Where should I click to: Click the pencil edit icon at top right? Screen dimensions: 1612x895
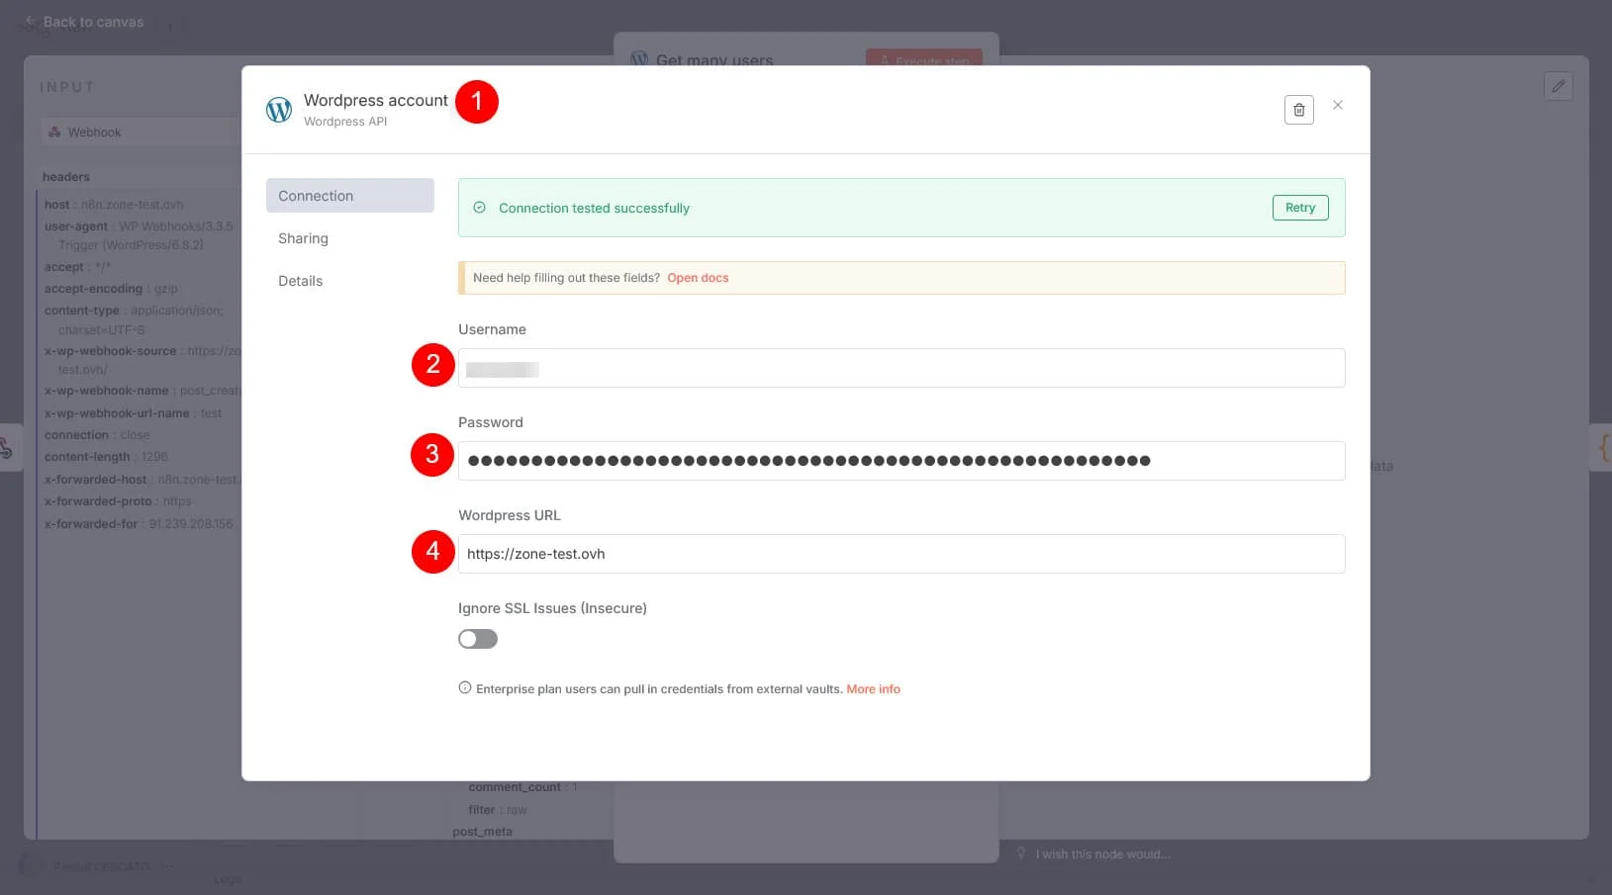[x=1558, y=86]
